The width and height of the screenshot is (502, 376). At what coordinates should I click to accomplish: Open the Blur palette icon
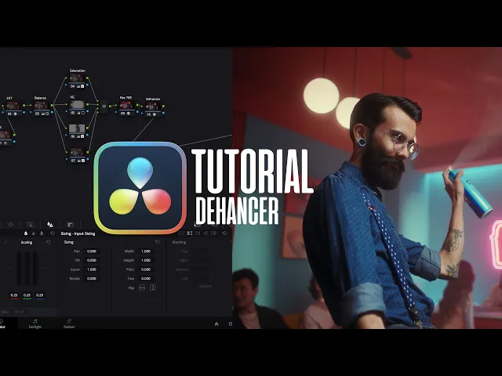tap(50, 225)
